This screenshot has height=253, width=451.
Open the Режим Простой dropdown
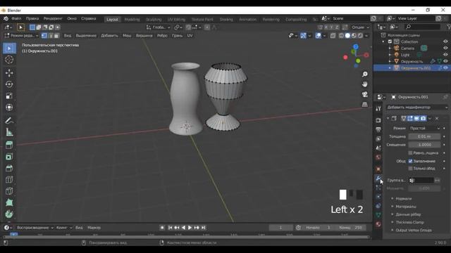pyautogui.click(x=424, y=128)
